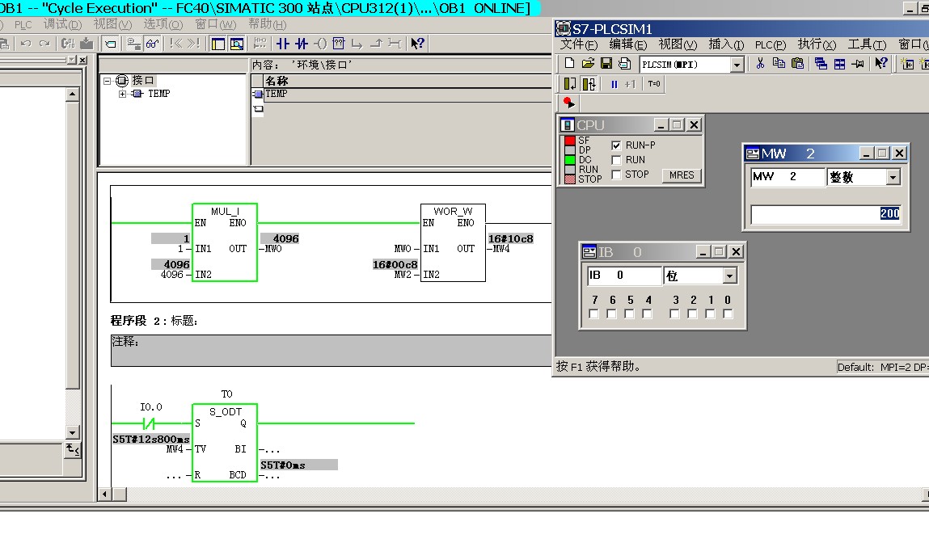This screenshot has width=929, height=543.
Task: Click the MRES button in CPU window
Action: [682, 175]
